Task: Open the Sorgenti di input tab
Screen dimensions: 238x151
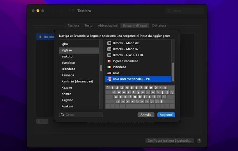Action: pos(135,25)
